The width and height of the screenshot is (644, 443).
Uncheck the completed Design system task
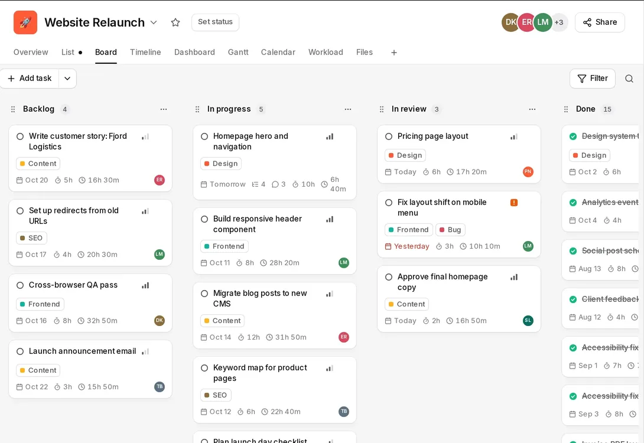point(573,136)
